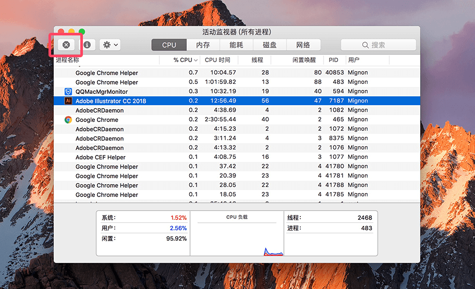Image resolution: width=475 pixels, height=289 pixels.
Task: Sort by 线程 column header
Action: (257, 60)
